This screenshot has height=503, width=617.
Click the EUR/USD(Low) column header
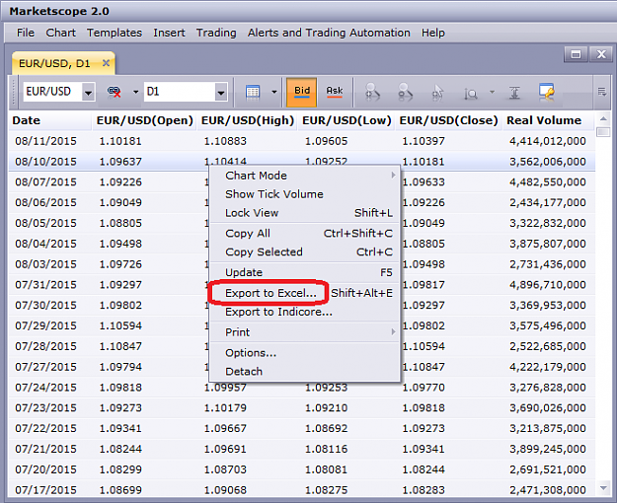pyautogui.click(x=347, y=120)
